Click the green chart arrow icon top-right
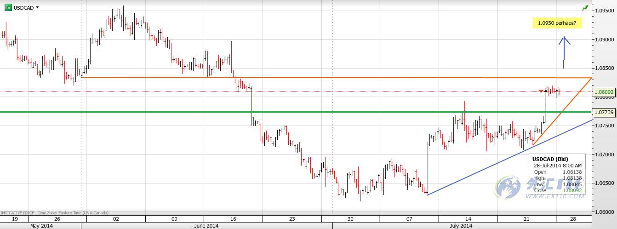This screenshot has height=229, width=617. click(585, 8)
